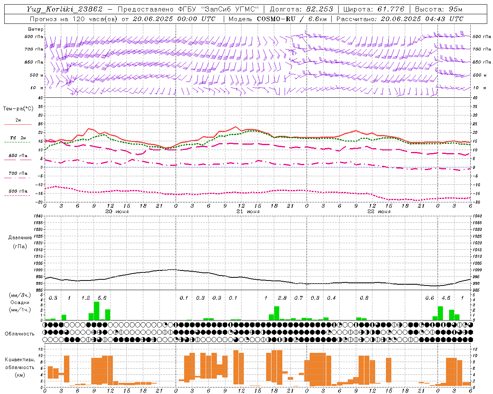This screenshot has height=394, width=493.
Task: Click the 500 гПа temperature legend entry
Action: pos(18,191)
